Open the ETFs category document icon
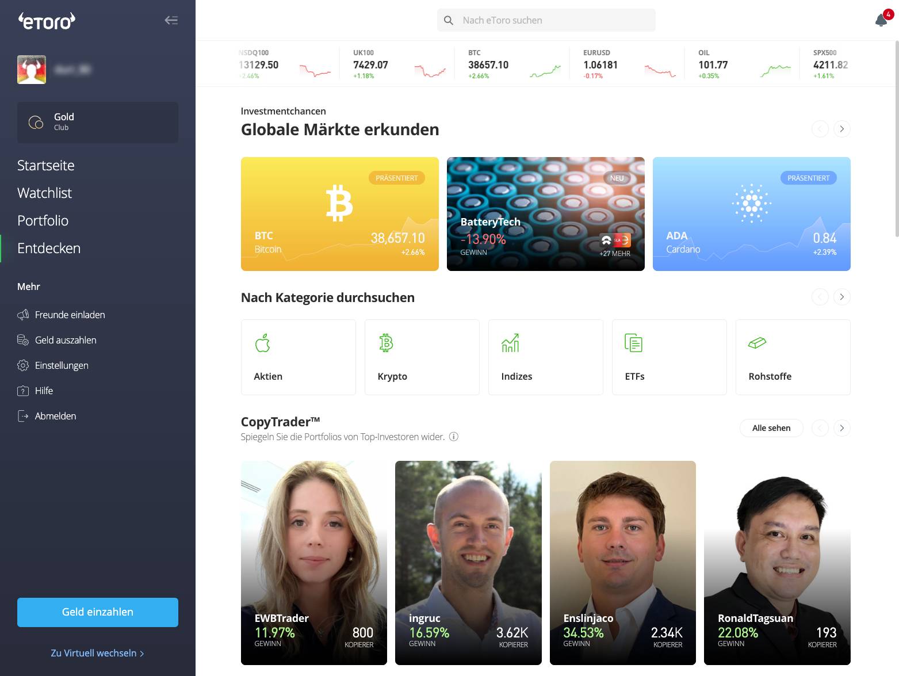 coord(633,343)
